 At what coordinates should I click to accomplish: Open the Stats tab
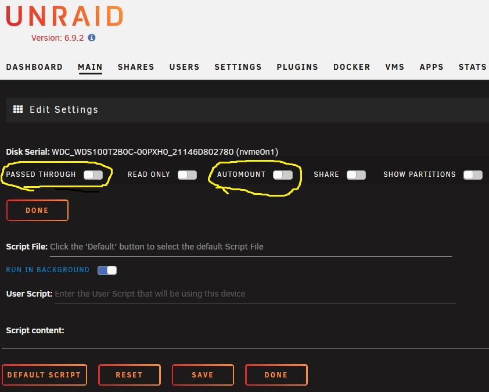tap(473, 67)
